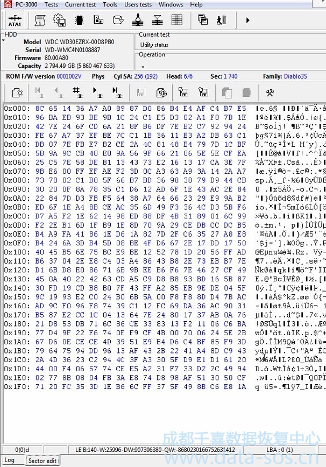Open the Tools menu
Viewport: 326px width, 467px height.
[110, 4]
